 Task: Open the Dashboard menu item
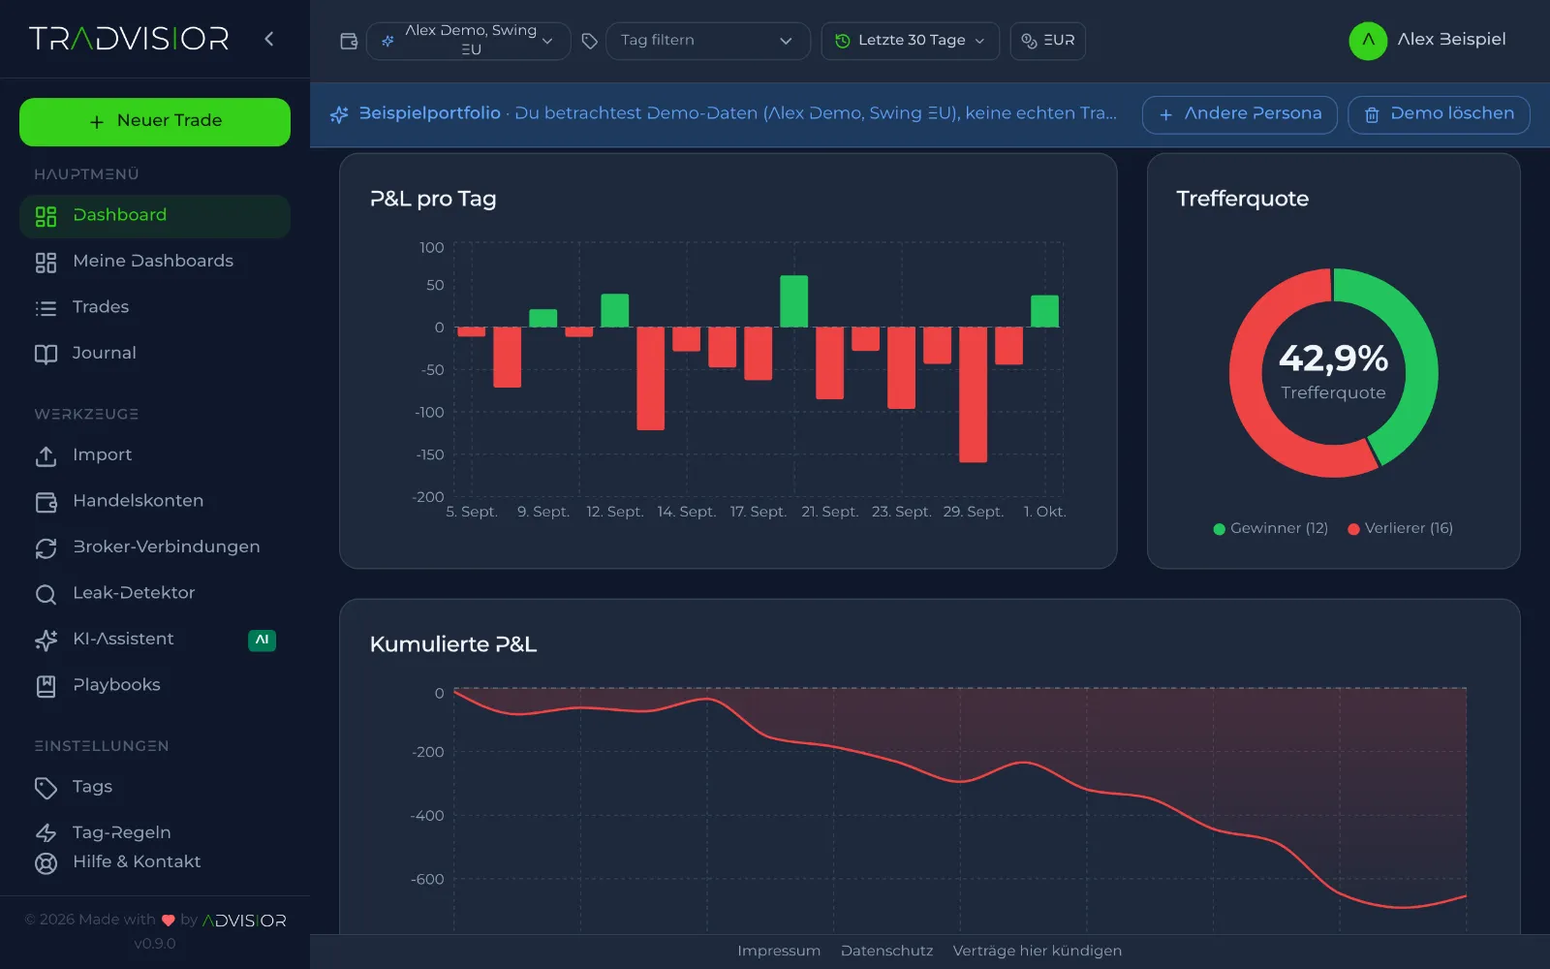point(155,216)
